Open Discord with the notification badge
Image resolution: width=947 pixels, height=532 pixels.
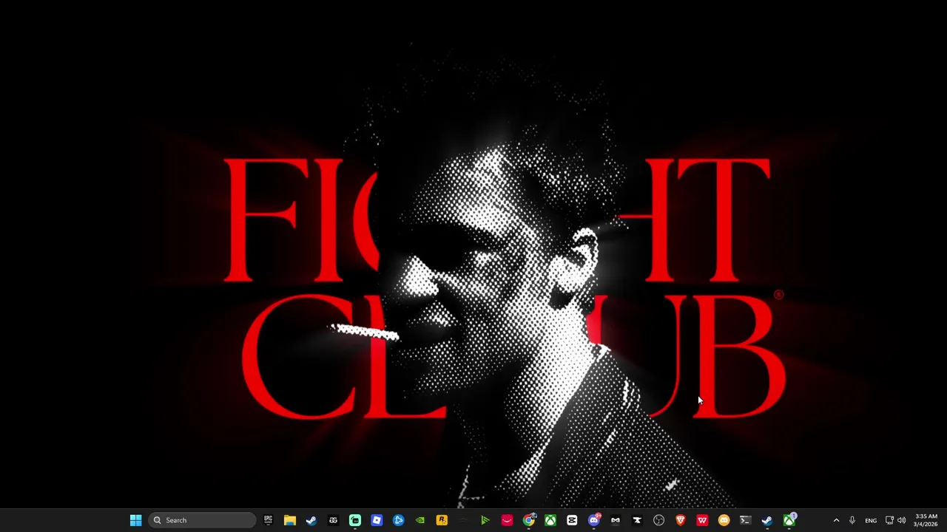point(594,520)
